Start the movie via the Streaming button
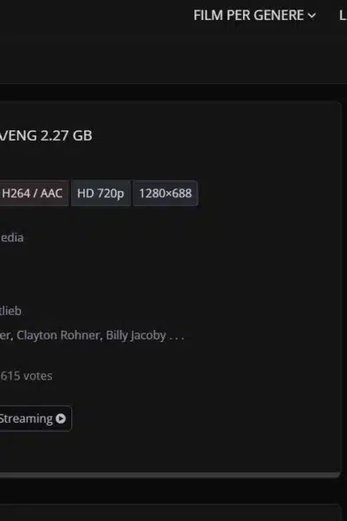The height and width of the screenshot is (521, 347). [36, 419]
